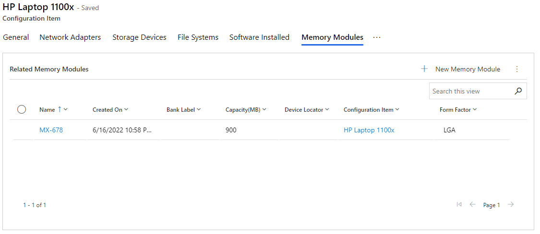This screenshot has width=540, height=234.
Task: Click the search magnifier icon
Action: 518,91
